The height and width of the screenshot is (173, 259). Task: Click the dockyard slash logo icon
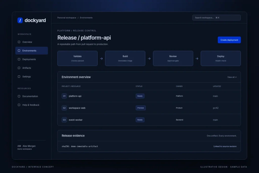click(x=20, y=20)
